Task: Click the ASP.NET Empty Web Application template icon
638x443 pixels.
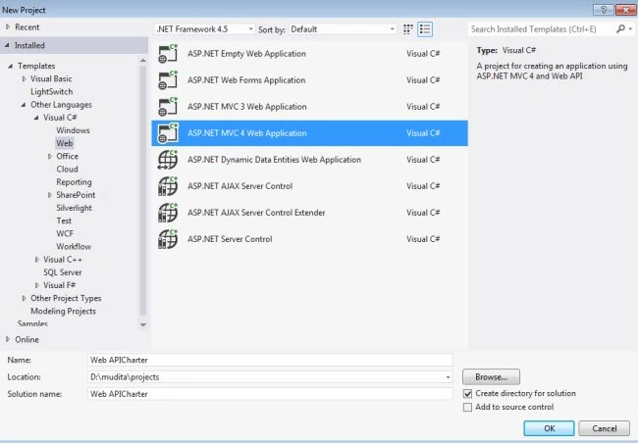Action: tap(168, 54)
